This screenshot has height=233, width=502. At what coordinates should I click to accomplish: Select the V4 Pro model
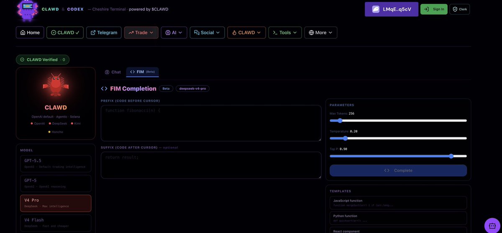click(56, 203)
